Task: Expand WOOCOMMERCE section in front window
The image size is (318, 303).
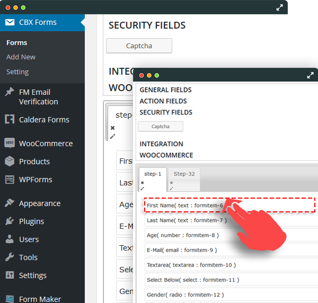Action: pyautogui.click(x=166, y=155)
